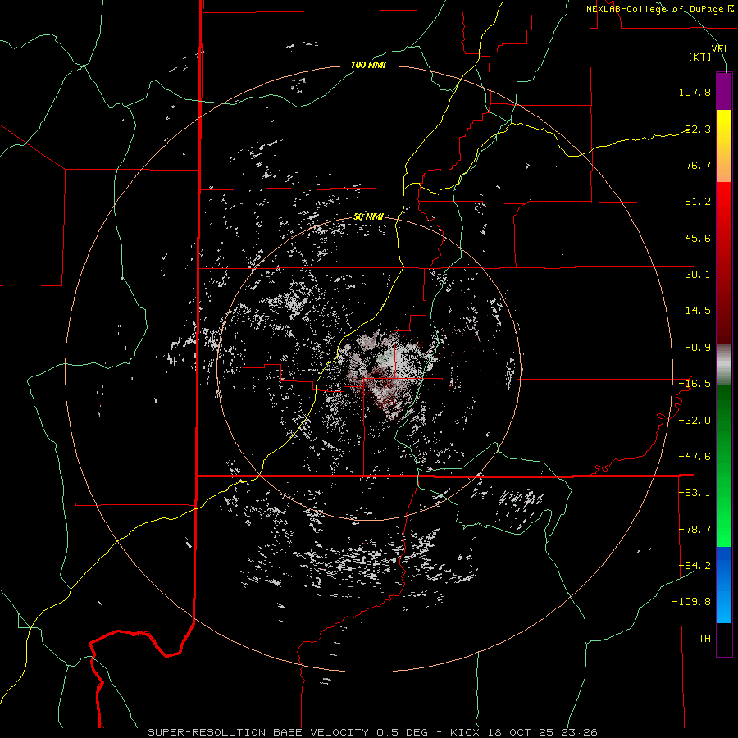Click the purple segment of the color bar

(724, 91)
